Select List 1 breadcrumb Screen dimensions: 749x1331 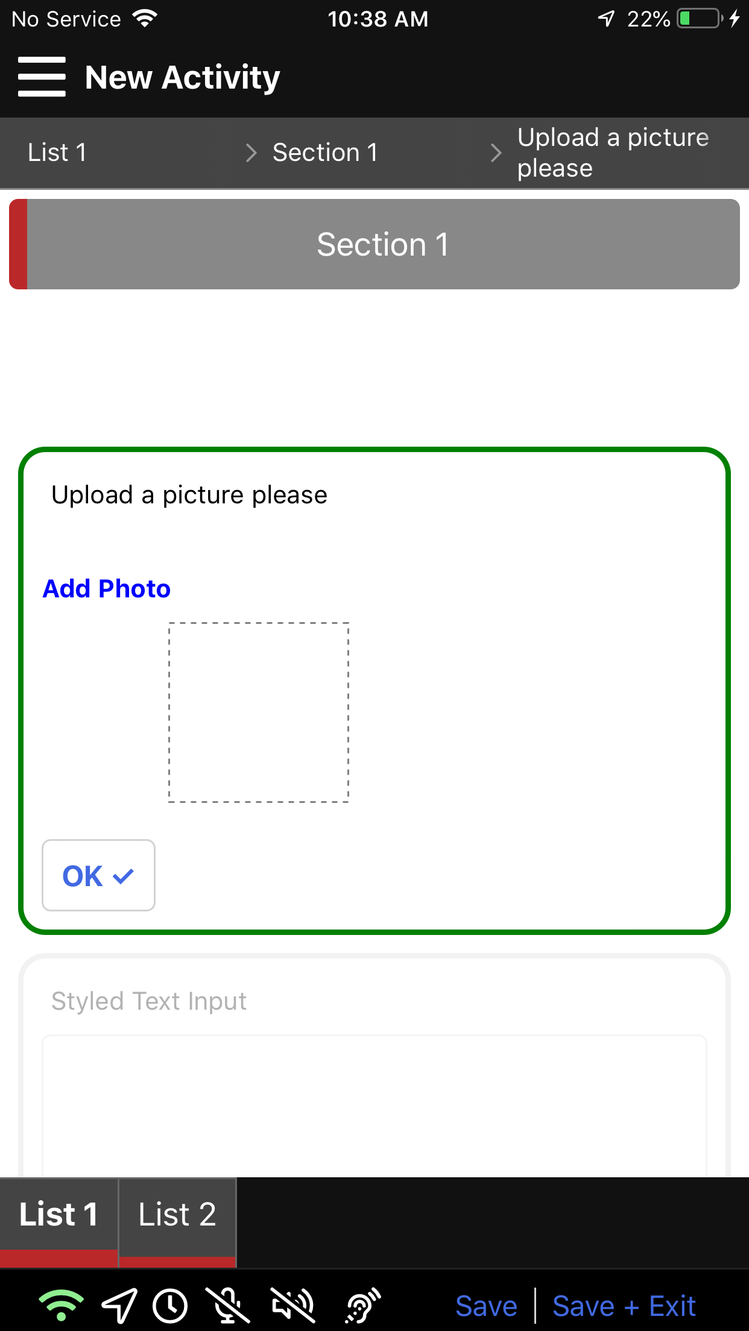[57, 153]
